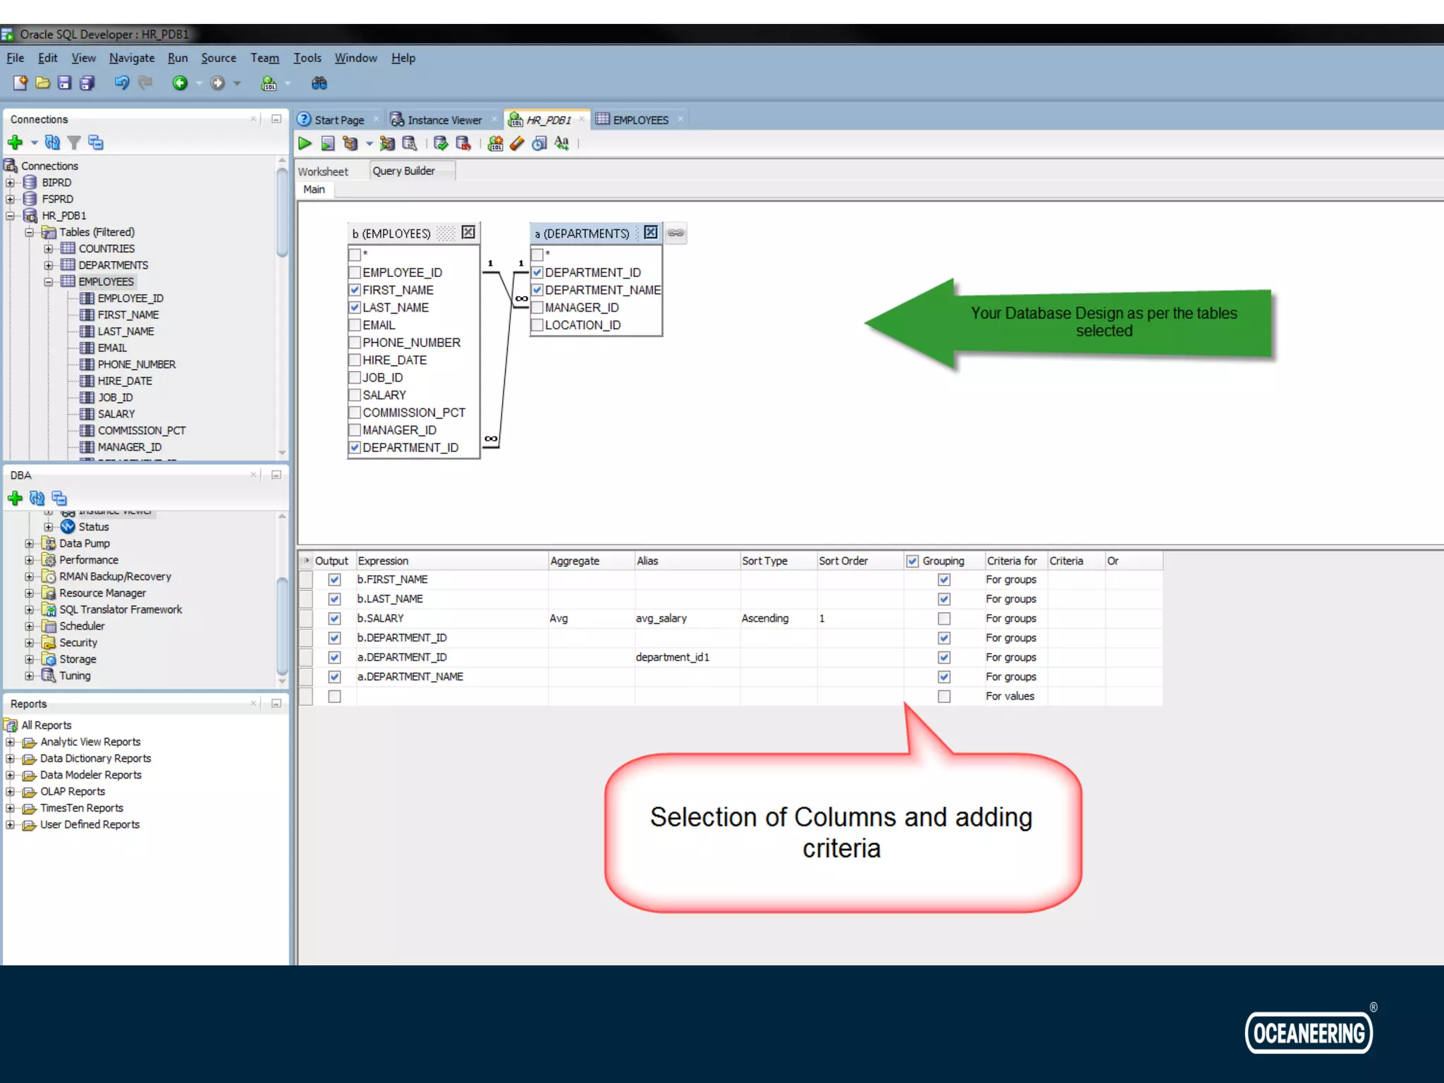The width and height of the screenshot is (1444, 1083).
Task: Run the statement with green play icon
Action: pyautogui.click(x=305, y=144)
